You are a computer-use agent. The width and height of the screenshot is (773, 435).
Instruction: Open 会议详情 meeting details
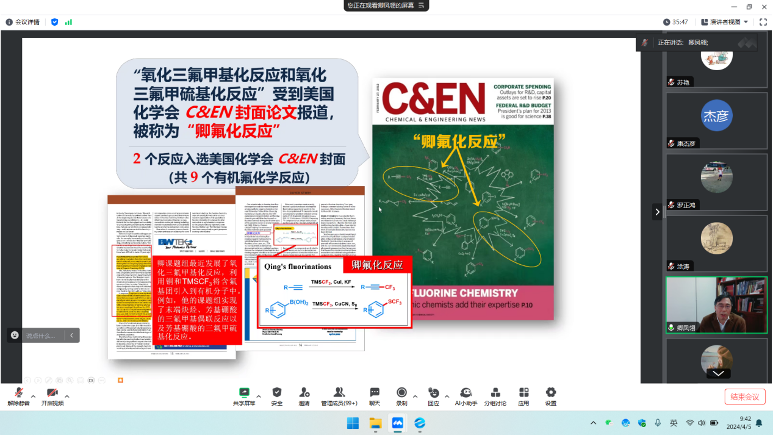[23, 22]
